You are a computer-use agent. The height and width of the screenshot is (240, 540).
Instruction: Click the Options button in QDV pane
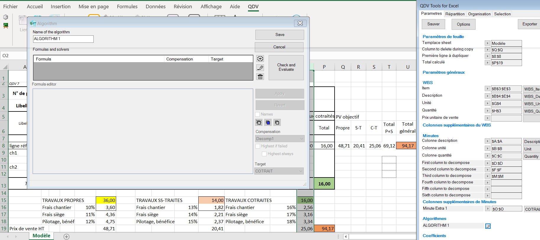tap(463, 24)
